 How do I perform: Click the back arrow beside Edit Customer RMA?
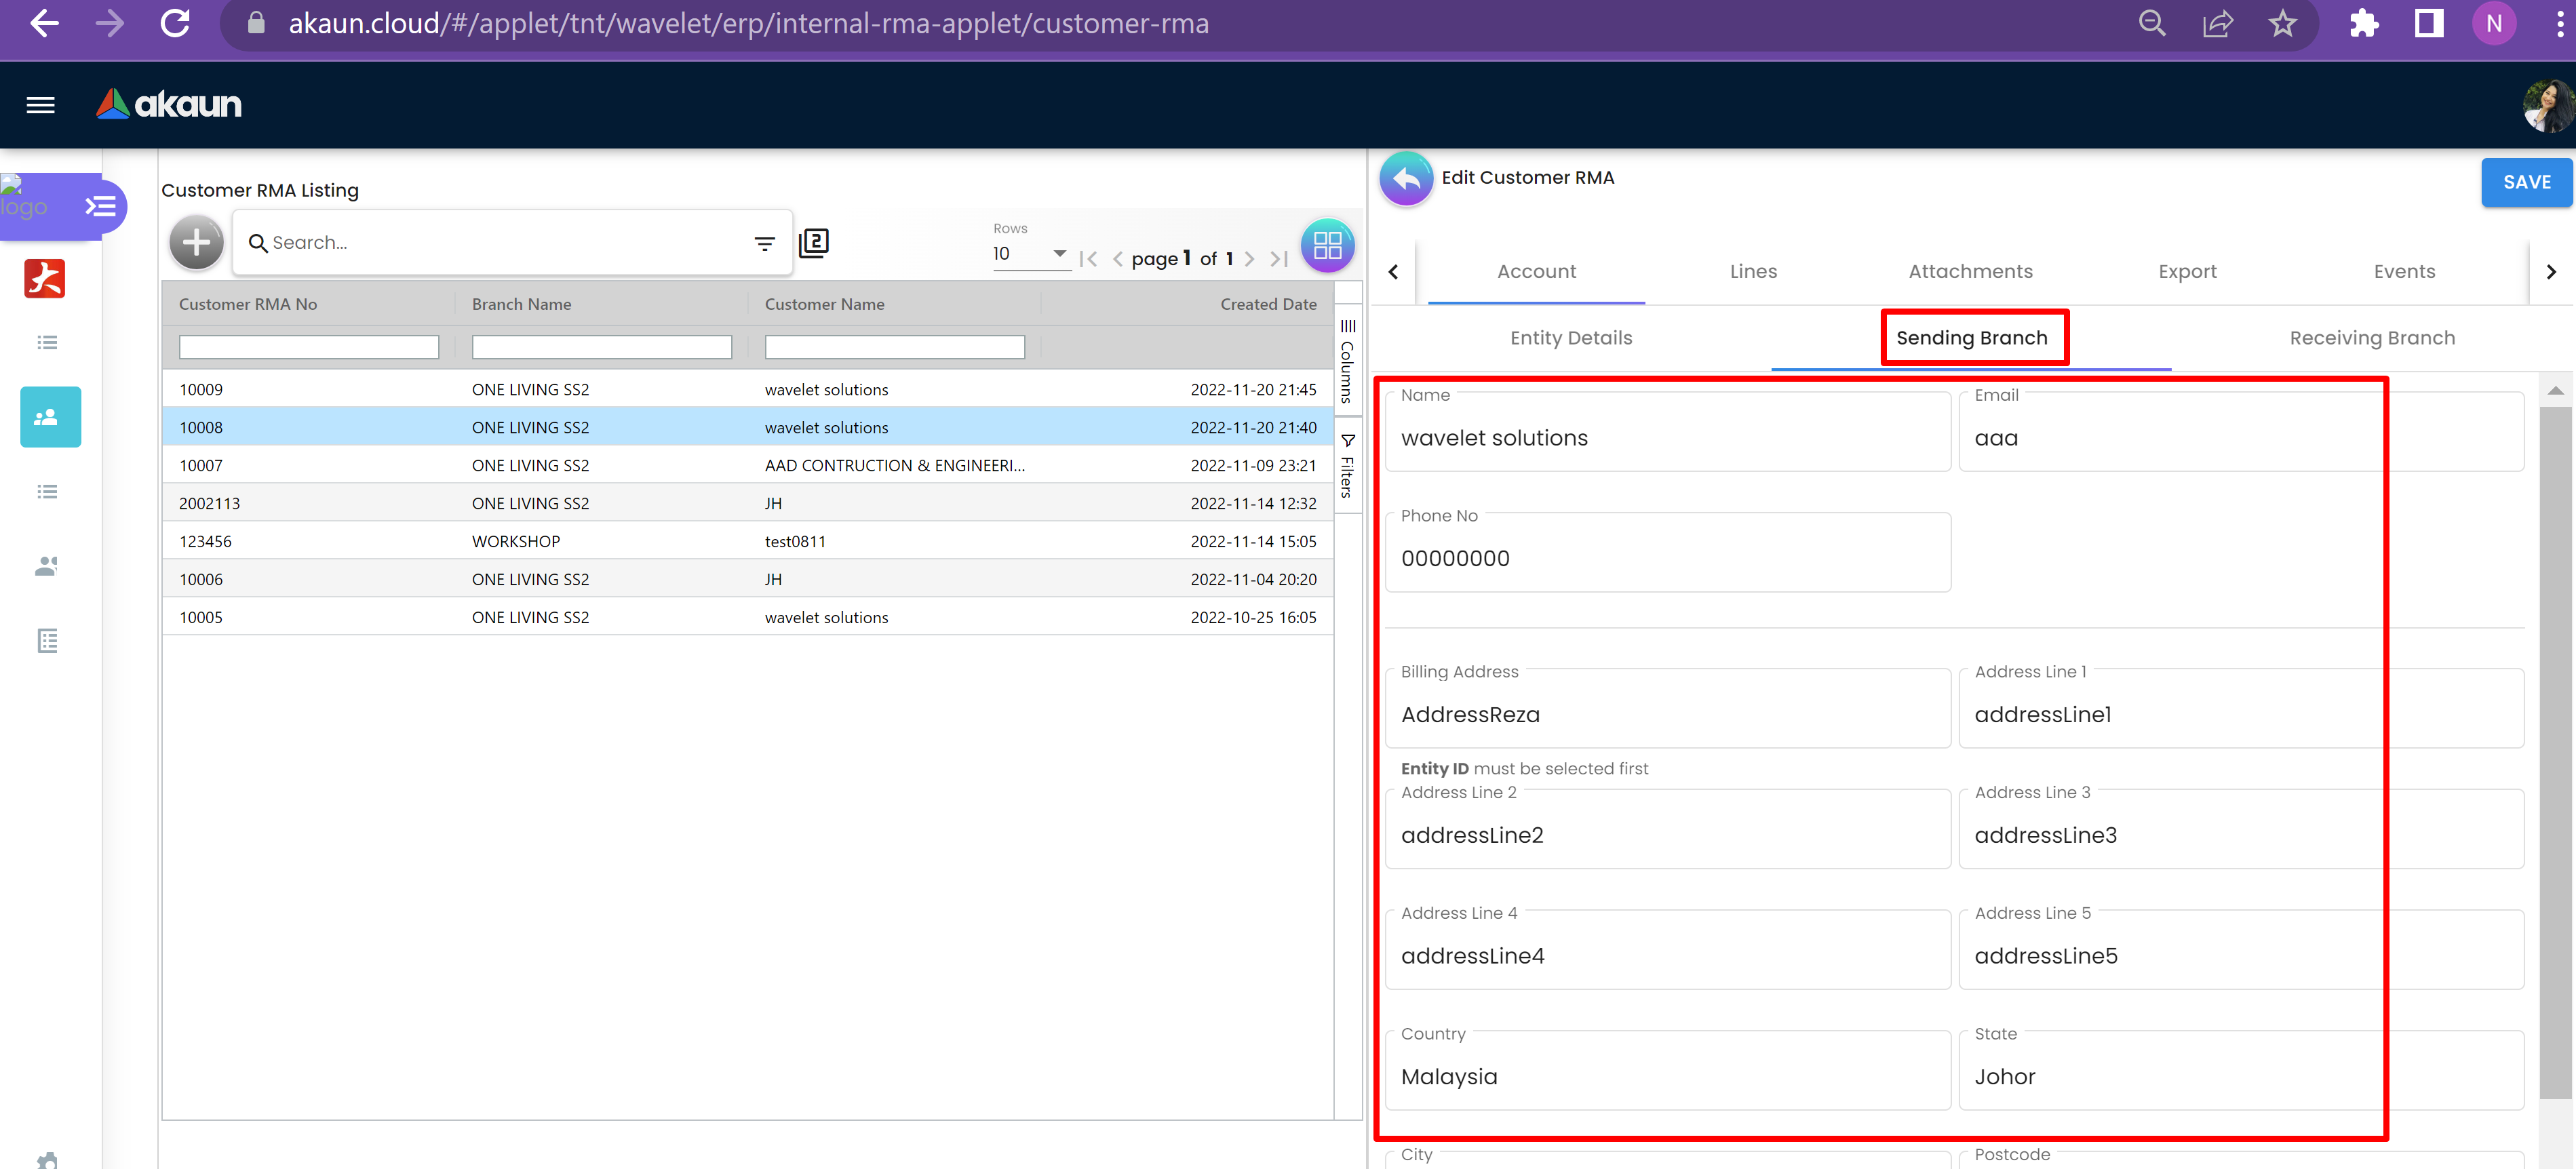[1406, 179]
